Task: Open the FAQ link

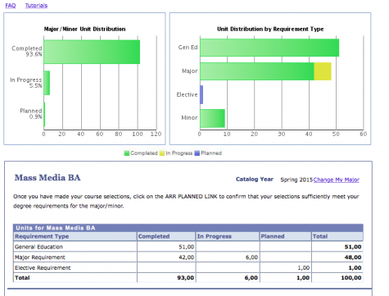Action: (11, 6)
